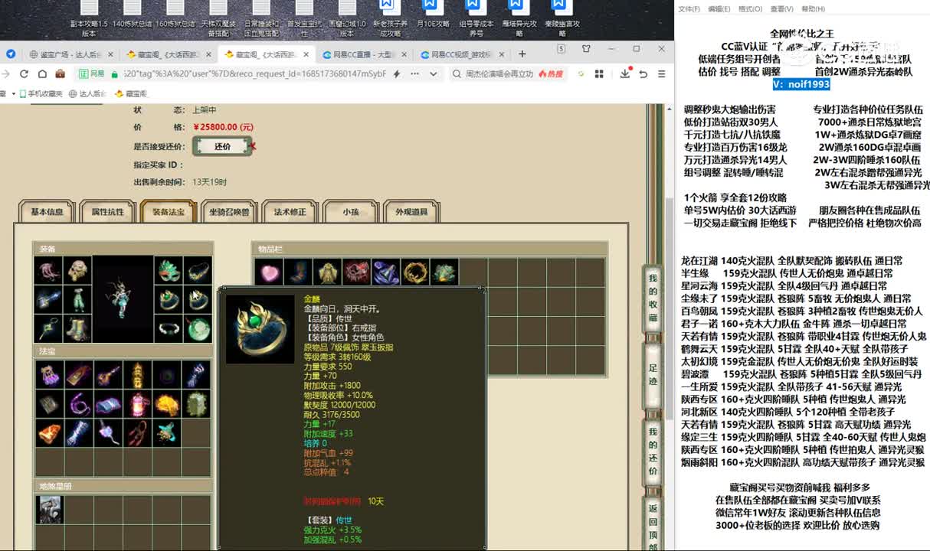The image size is (930, 551).
Task: Open the 坐骑召唤兽 tab
Action: point(228,212)
